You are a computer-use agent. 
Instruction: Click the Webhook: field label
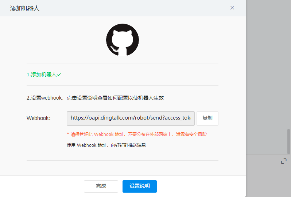click(39, 118)
